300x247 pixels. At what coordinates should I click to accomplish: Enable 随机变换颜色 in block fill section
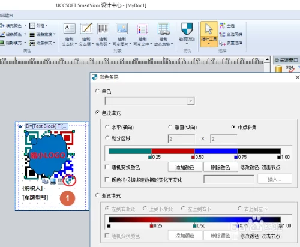point(107,167)
